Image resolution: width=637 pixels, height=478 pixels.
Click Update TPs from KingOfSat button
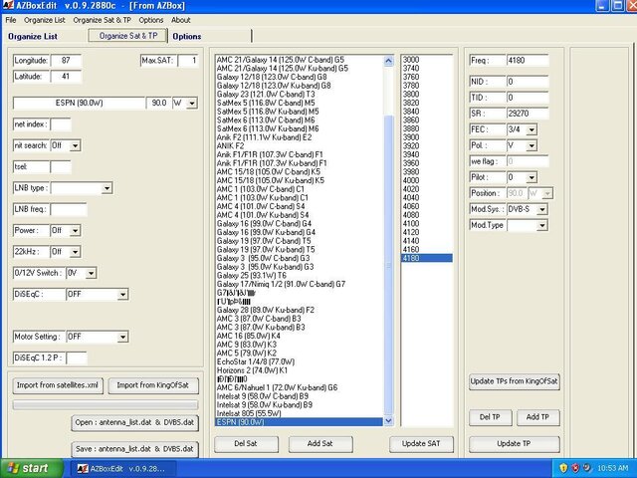[x=514, y=381]
